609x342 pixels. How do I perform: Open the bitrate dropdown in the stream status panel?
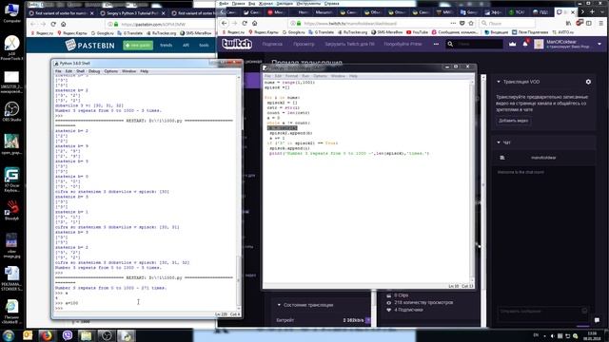(368, 320)
